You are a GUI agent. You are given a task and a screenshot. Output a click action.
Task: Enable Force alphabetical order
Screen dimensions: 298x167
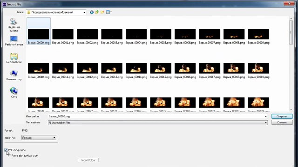[x=9, y=156]
